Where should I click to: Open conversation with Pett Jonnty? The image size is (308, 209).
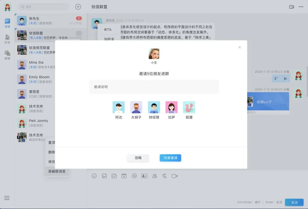(35, 123)
